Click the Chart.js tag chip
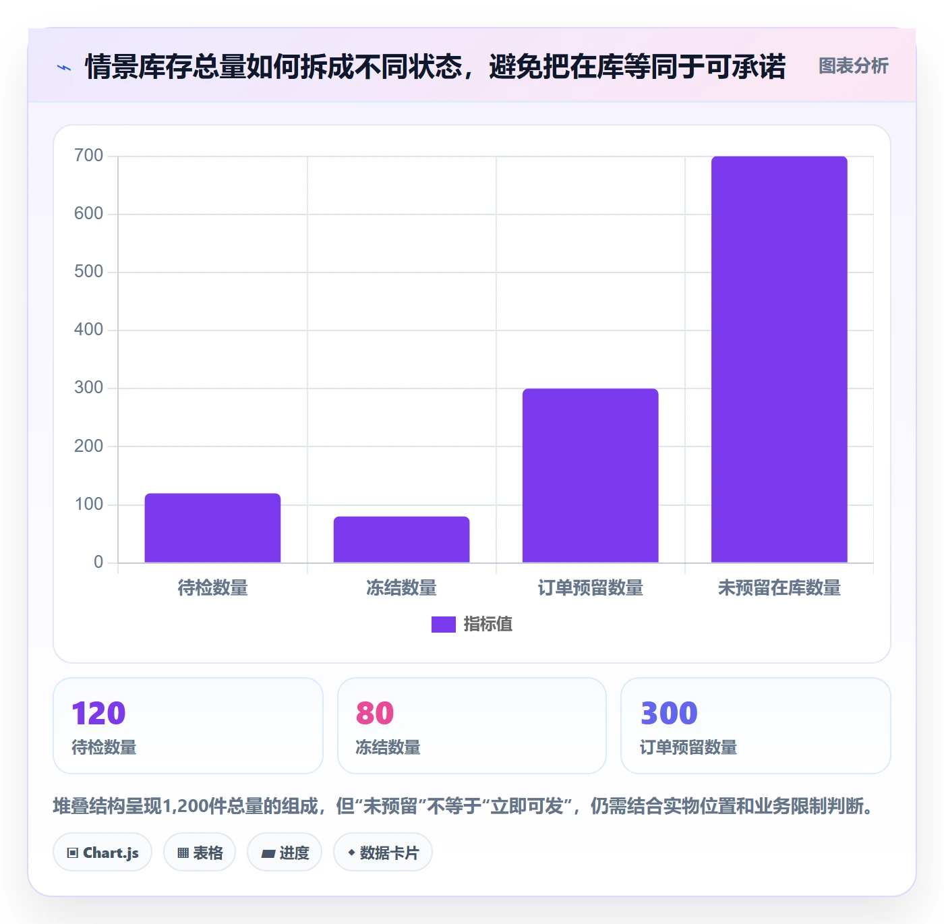The height and width of the screenshot is (924, 944). tap(102, 853)
